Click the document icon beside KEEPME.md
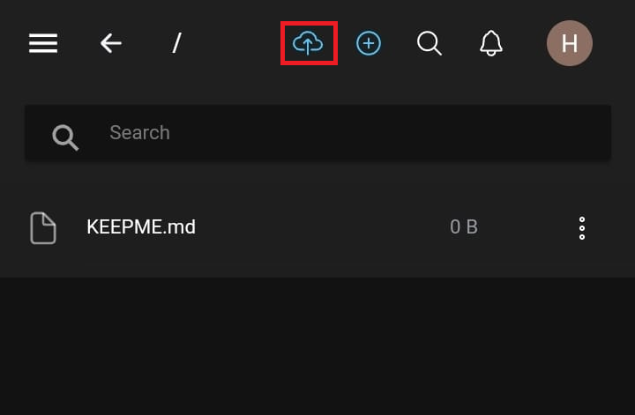This screenshot has height=415, width=635. tap(42, 228)
